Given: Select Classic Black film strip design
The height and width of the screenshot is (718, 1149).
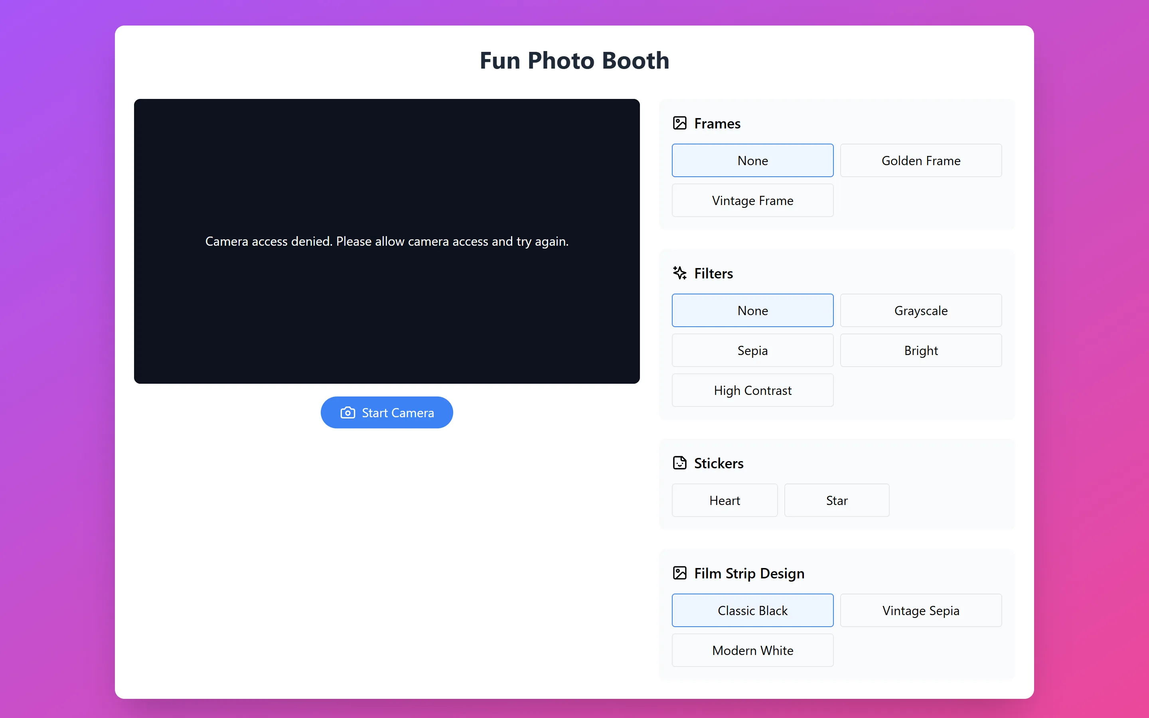Looking at the screenshot, I should click(752, 611).
